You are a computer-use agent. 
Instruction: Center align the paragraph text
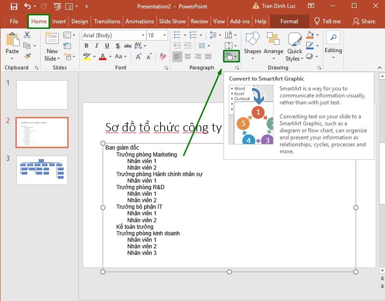(187, 56)
